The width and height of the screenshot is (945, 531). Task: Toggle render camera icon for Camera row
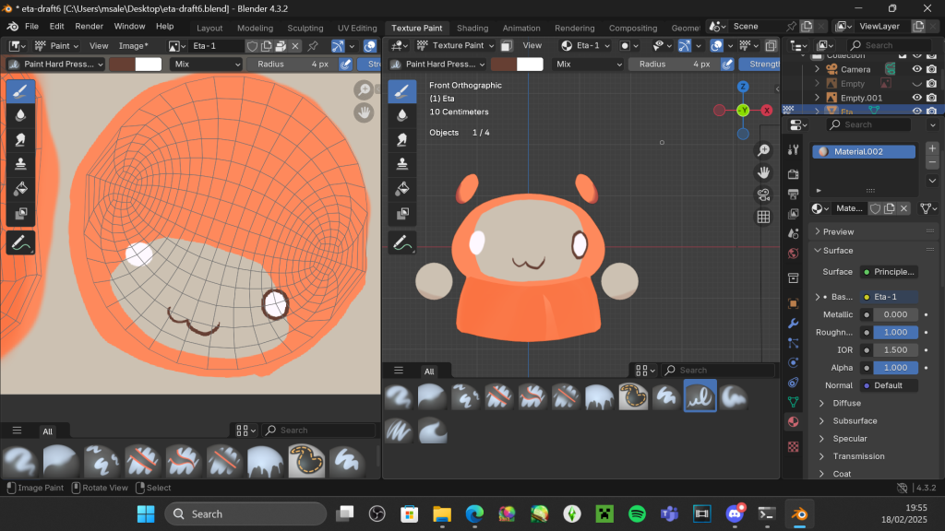932,69
